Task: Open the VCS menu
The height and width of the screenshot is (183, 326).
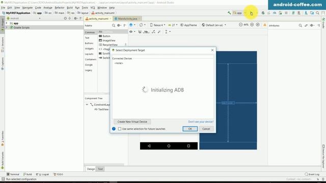Action: tap(93, 8)
